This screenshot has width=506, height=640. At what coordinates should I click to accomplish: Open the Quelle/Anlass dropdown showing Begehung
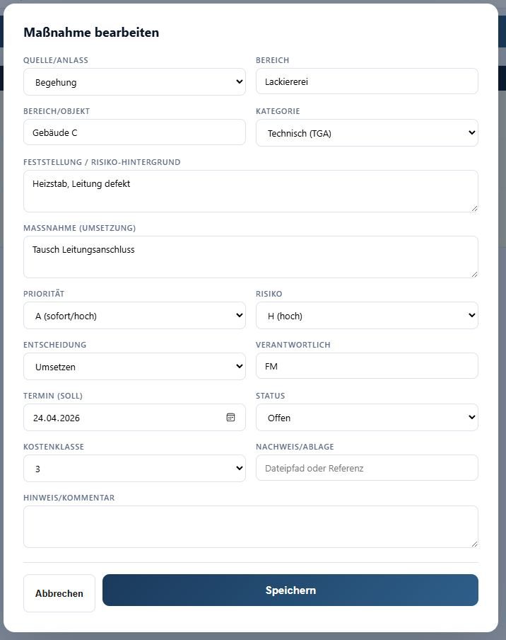(134, 81)
